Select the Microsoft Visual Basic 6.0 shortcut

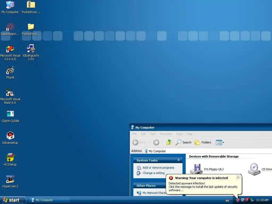[10, 96]
